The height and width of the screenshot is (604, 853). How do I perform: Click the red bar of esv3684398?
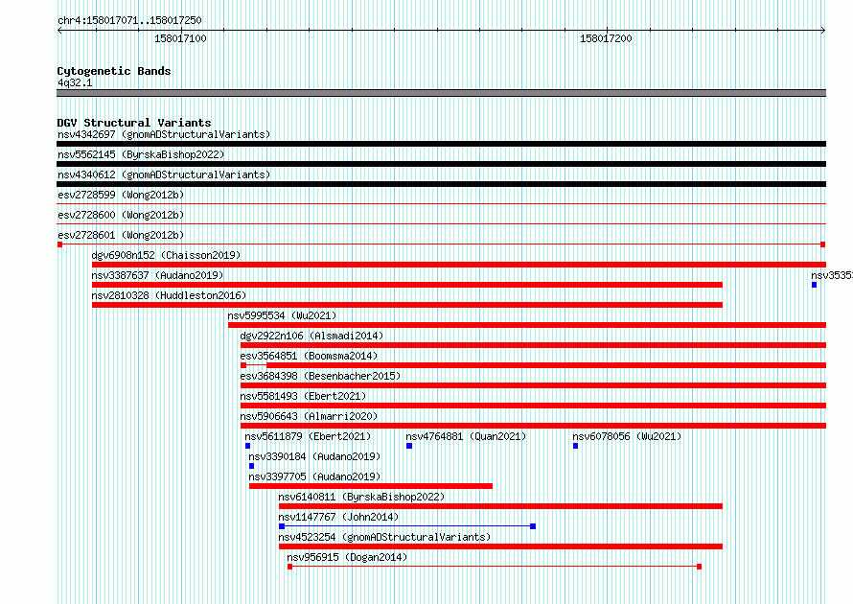tap(533, 385)
